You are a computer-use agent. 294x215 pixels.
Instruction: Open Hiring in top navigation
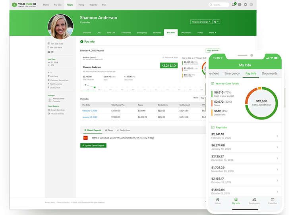point(81,5)
